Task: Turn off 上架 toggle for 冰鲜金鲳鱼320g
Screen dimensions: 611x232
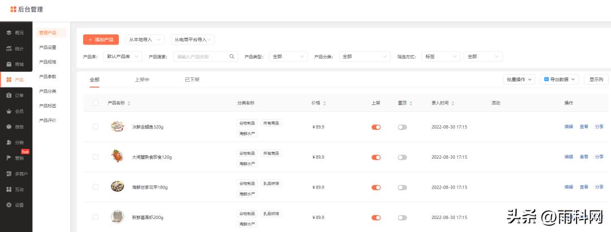Action: click(376, 127)
